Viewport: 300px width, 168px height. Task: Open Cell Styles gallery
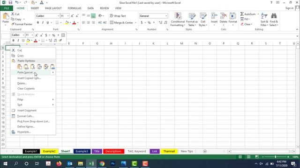203,20
